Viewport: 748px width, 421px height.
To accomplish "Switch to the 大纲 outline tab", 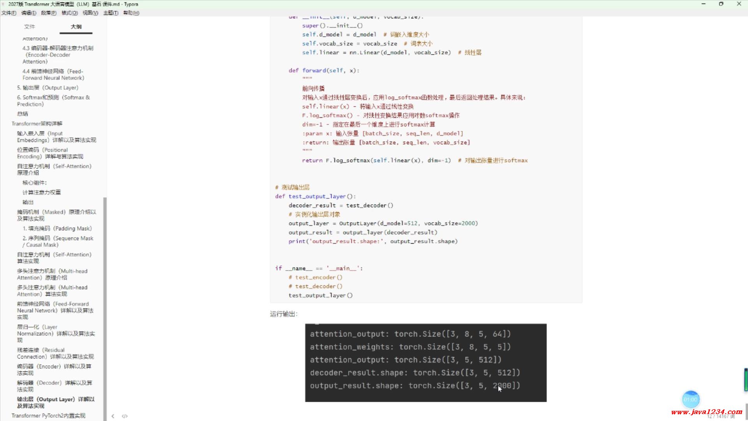I will (x=76, y=27).
